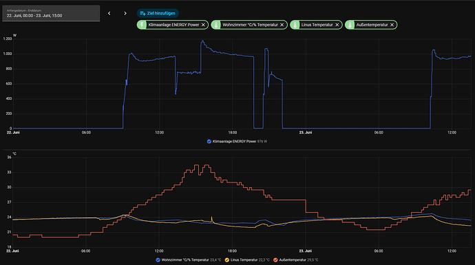
Task: Click the '976 W' value in power legend
Action: [262, 141]
